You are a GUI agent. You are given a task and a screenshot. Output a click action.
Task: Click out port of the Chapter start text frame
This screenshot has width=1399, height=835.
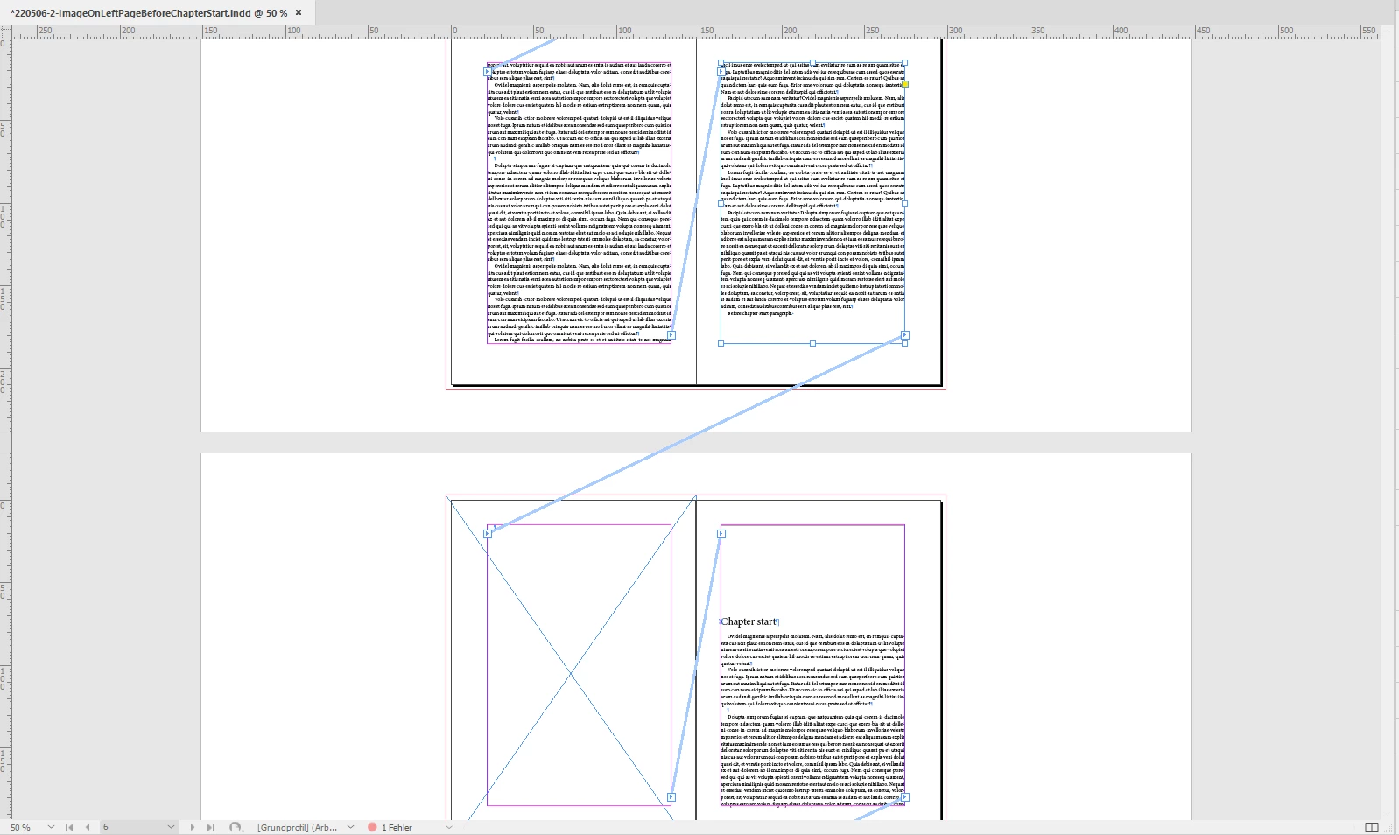pyautogui.click(x=905, y=797)
